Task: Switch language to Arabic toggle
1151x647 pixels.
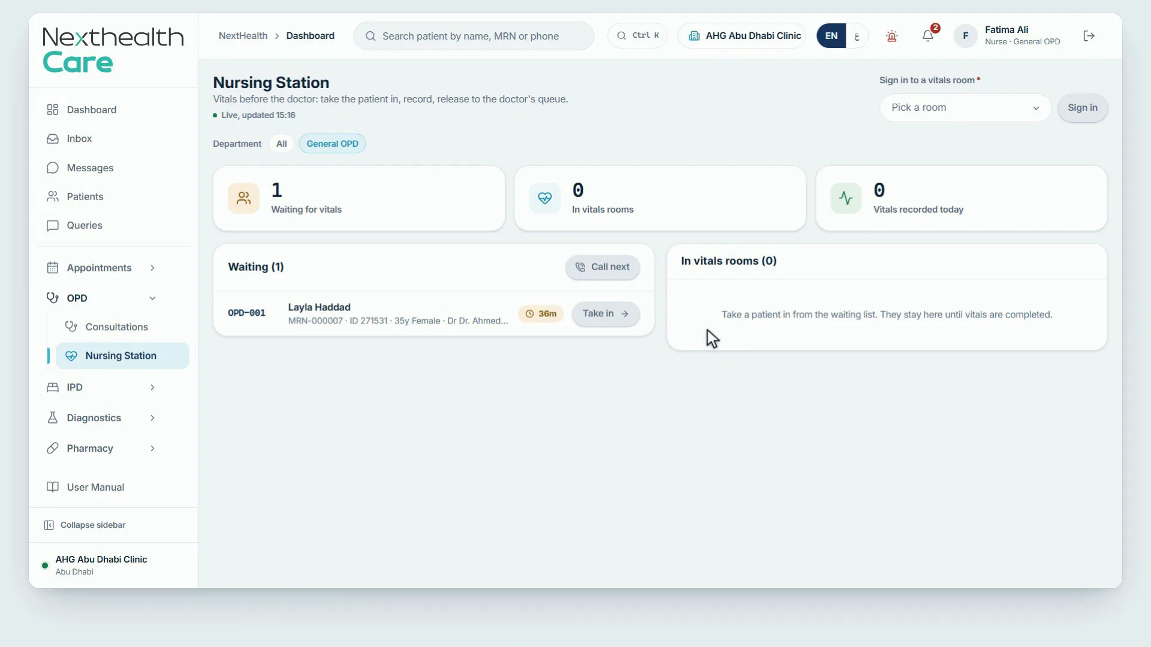Action: [857, 36]
